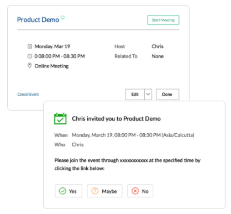
Task: Click the green check icon in the Yes button
Action: [x=62, y=191]
